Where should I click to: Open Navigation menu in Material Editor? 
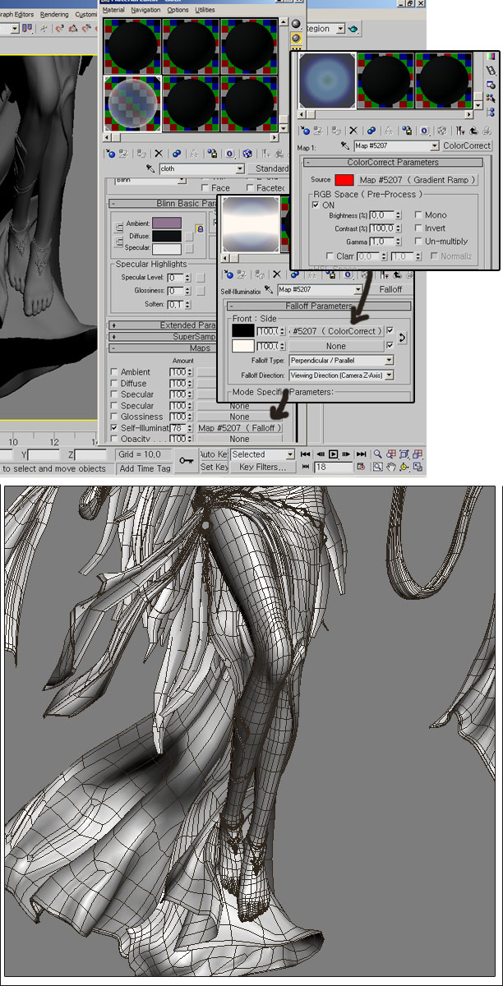click(146, 10)
